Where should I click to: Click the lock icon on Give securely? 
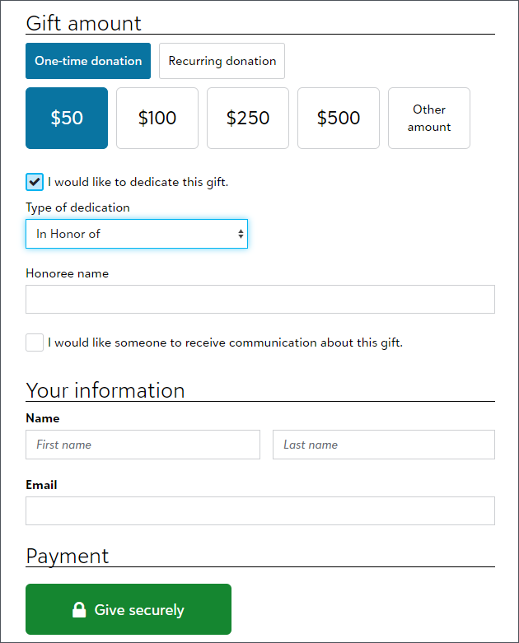pyautogui.click(x=79, y=610)
